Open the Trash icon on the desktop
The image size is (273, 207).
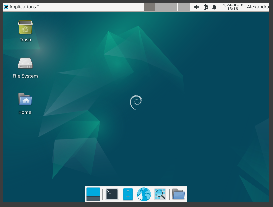tap(25, 28)
